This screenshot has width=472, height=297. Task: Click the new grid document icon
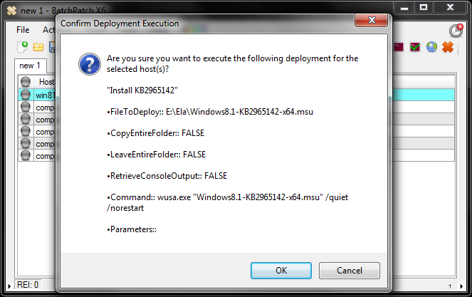click(x=23, y=47)
